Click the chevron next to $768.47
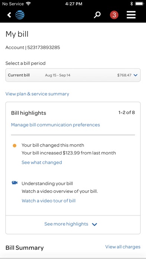The height and width of the screenshot is (259, 146). [x=136, y=75]
